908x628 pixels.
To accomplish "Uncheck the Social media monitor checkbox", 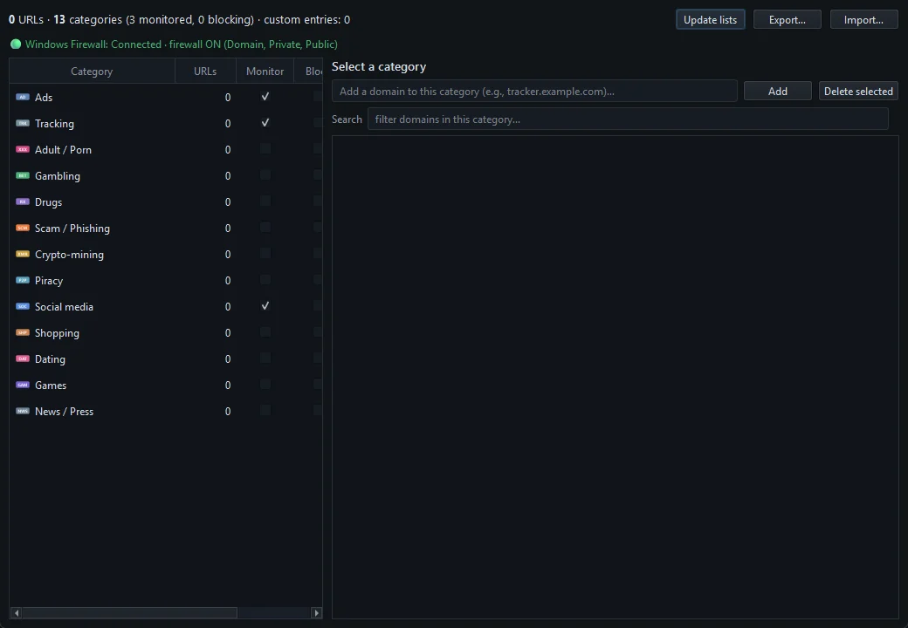I will 265,306.
